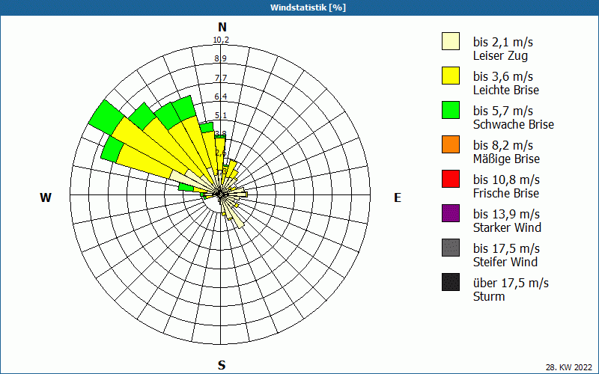Click the 'Windstatistik [%]' title

pyautogui.click(x=308, y=7)
